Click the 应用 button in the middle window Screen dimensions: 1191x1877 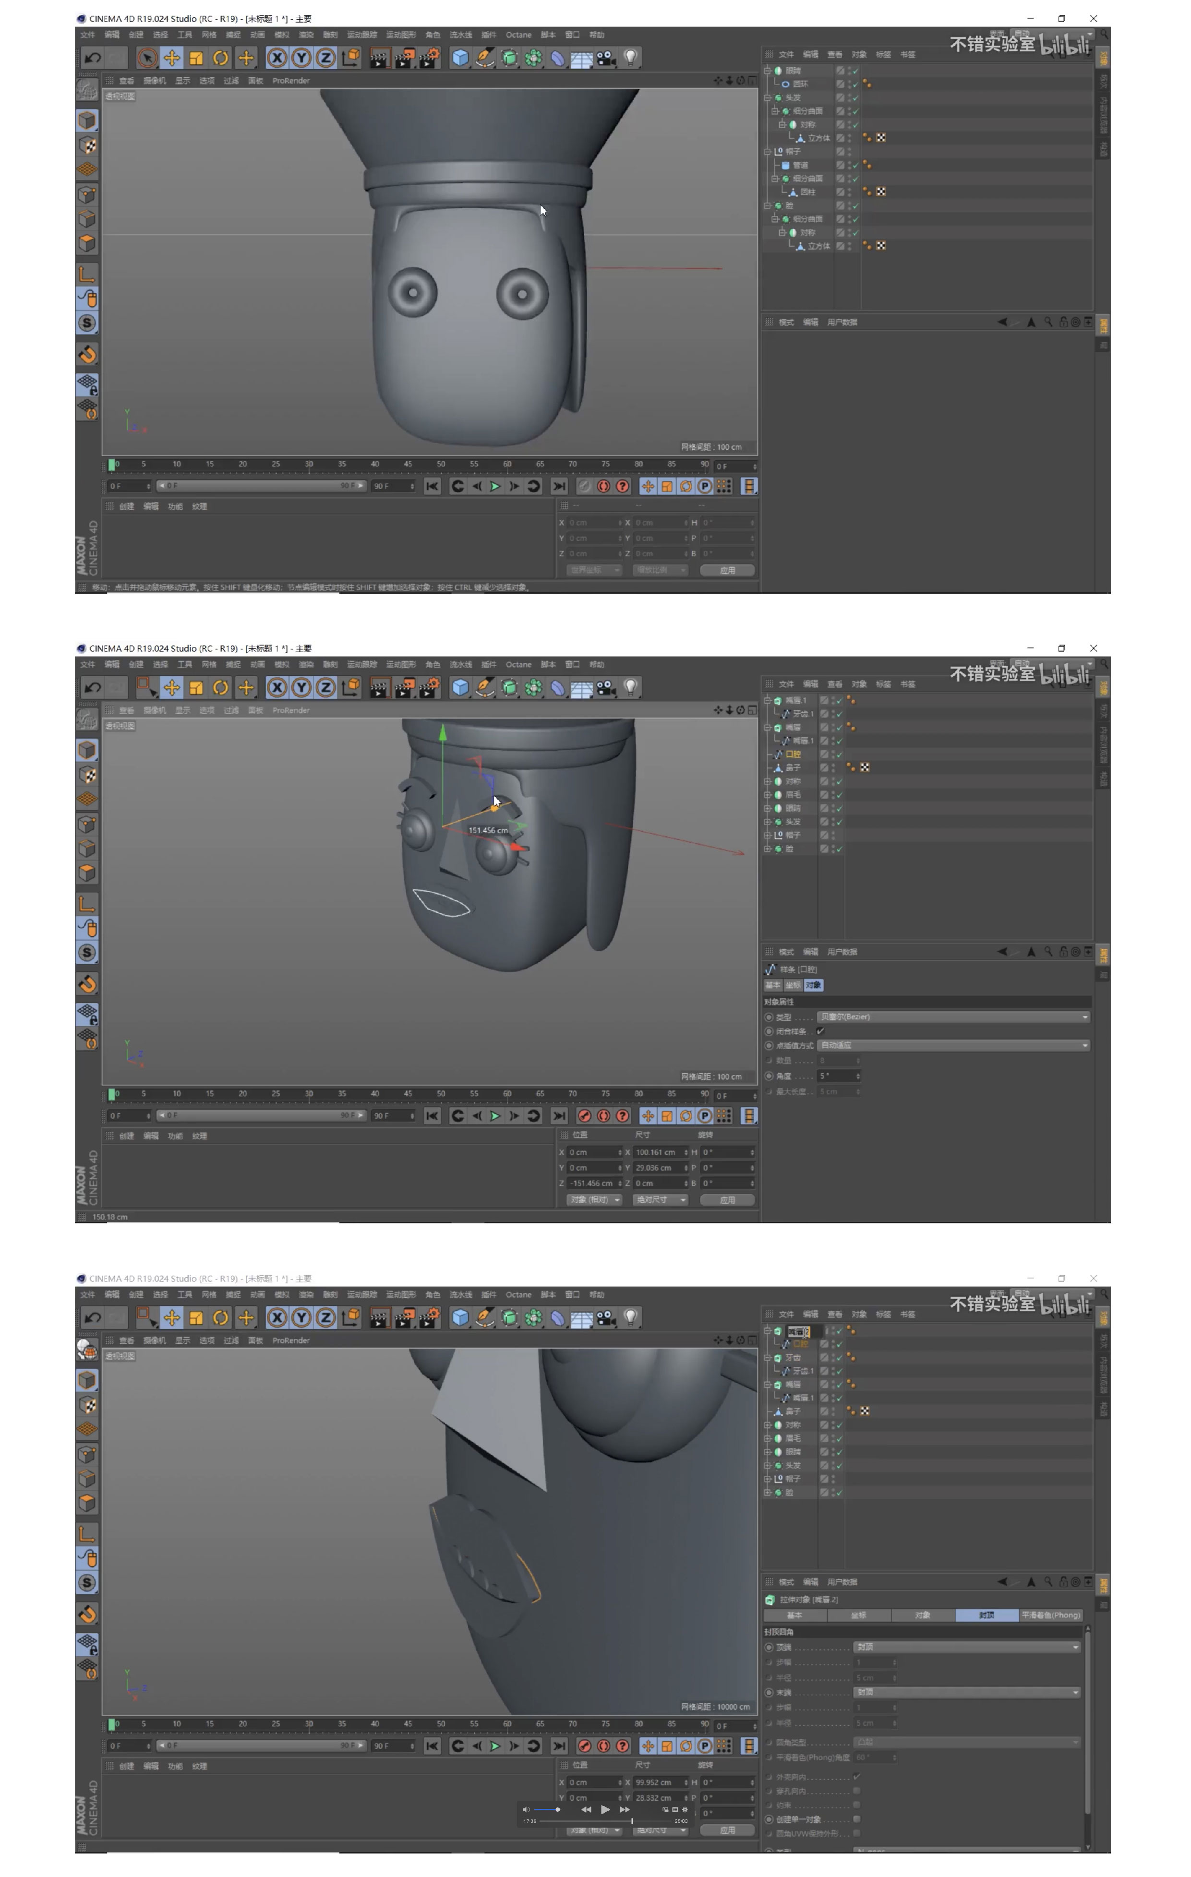[x=726, y=1200]
